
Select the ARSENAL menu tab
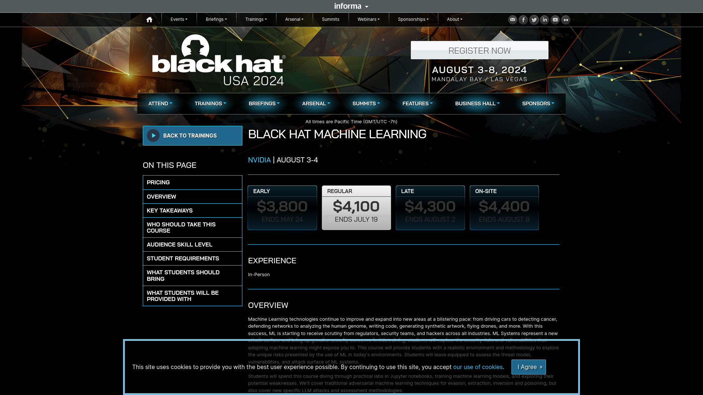point(316,103)
